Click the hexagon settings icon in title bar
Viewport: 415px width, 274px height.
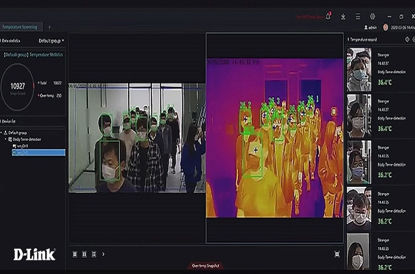[373, 16]
